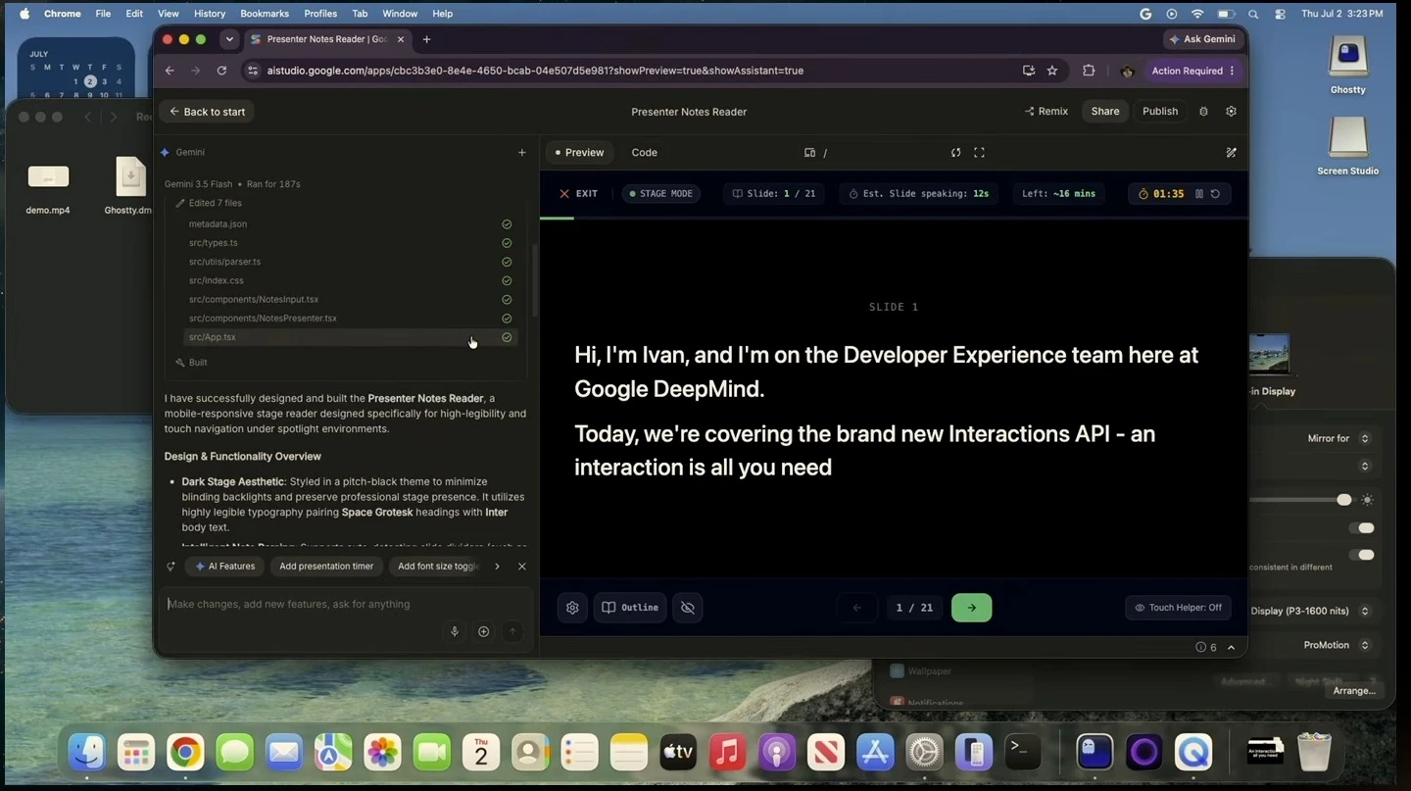Viewport: 1411px width, 791px height.
Task: Click the bug icon next to Publish
Action: (1203, 112)
